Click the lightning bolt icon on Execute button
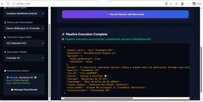This screenshot has height=102, width=203. click(108, 14)
